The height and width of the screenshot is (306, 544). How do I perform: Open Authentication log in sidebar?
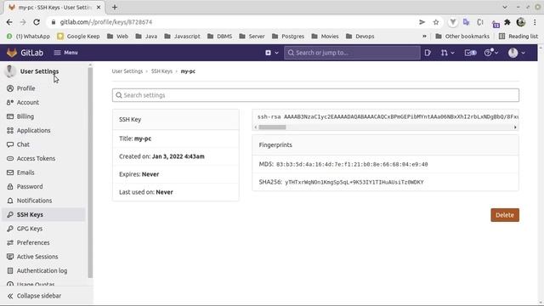pyautogui.click(x=42, y=270)
